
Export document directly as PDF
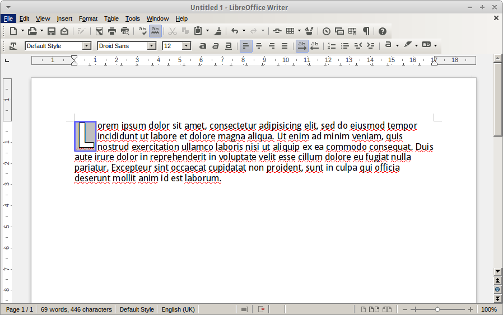click(x=99, y=31)
